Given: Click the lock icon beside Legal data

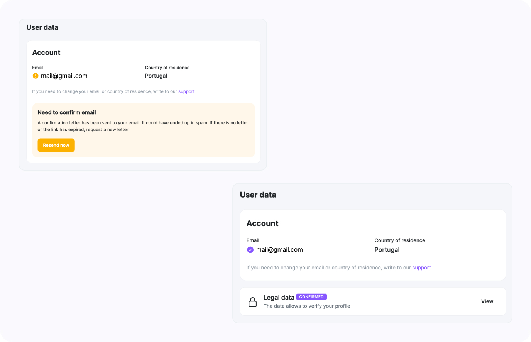Looking at the screenshot, I should (x=253, y=302).
